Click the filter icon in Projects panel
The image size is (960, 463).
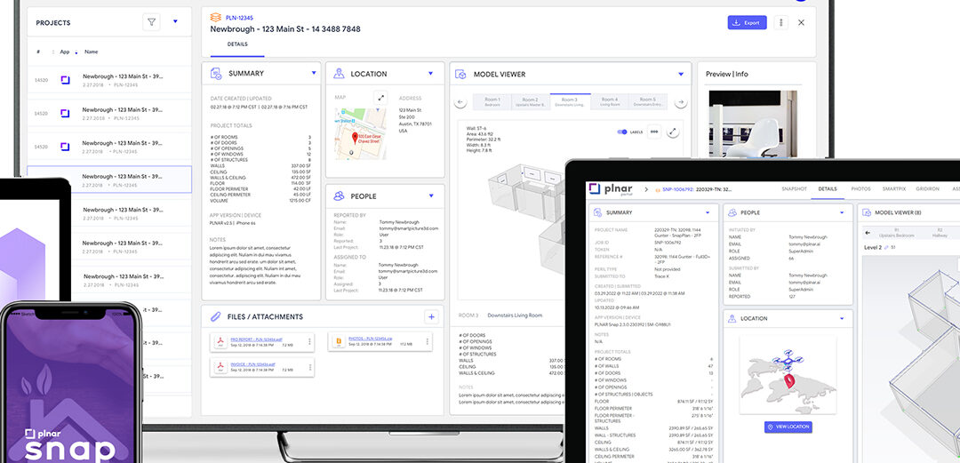click(x=151, y=22)
